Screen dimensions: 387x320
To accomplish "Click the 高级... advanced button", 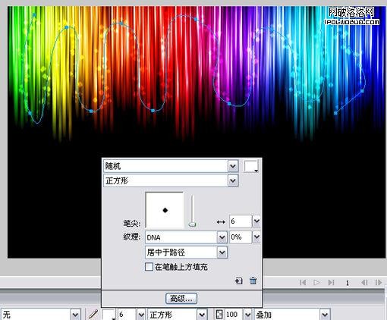I will (181, 299).
